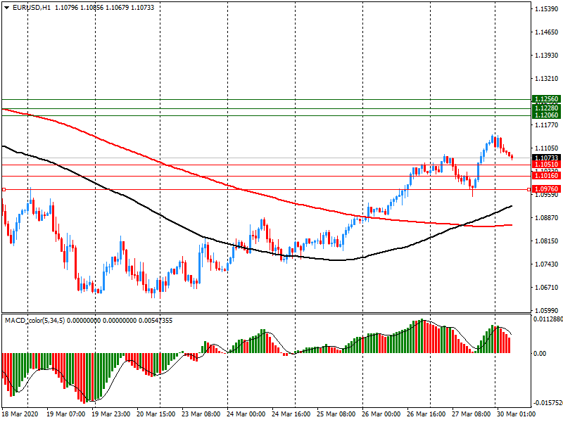Click the 18 Mar 2020 date label

pos(20,414)
